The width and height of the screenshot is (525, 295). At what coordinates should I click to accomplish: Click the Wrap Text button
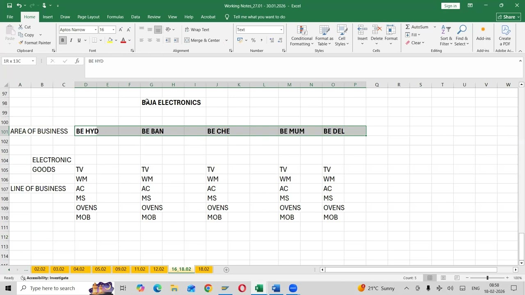click(x=197, y=29)
